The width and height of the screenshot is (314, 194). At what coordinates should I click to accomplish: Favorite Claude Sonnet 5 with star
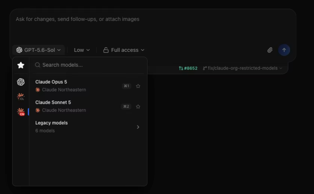pos(138,106)
